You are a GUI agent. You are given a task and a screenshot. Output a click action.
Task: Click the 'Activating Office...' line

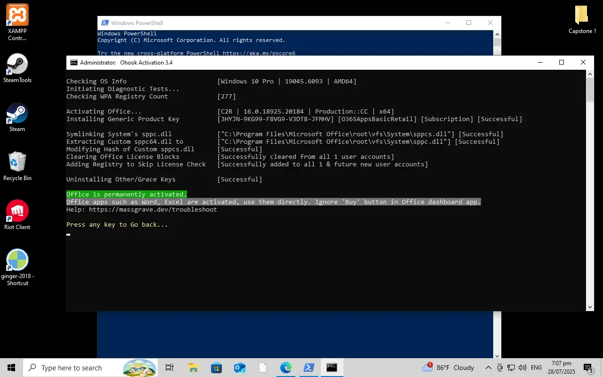click(x=104, y=111)
